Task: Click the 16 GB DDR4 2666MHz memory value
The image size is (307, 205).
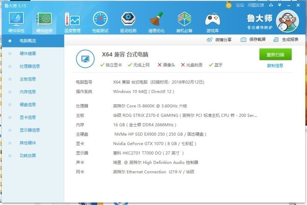Action: (145, 125)
